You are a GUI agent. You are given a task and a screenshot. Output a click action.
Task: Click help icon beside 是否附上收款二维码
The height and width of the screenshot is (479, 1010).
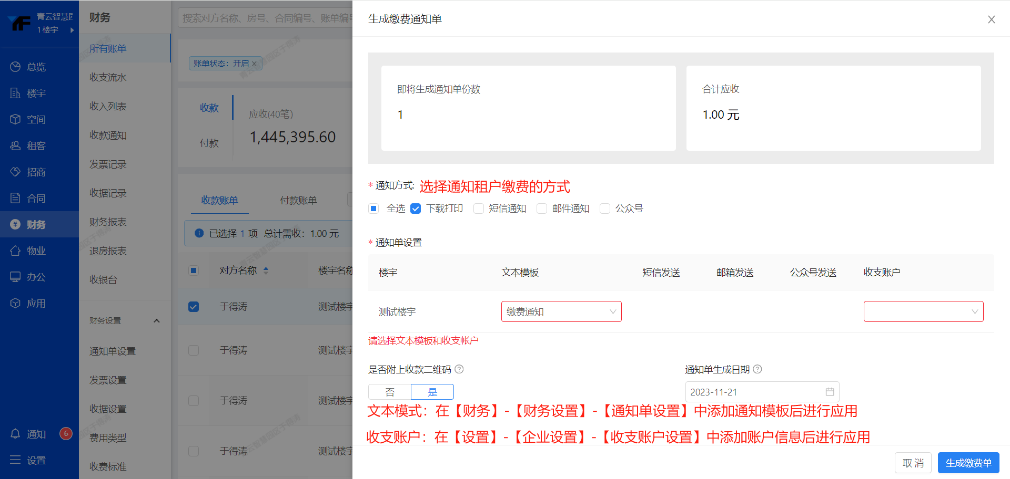[459, 369]
